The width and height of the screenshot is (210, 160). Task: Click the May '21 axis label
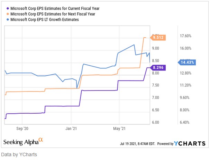tap(119, 129)
